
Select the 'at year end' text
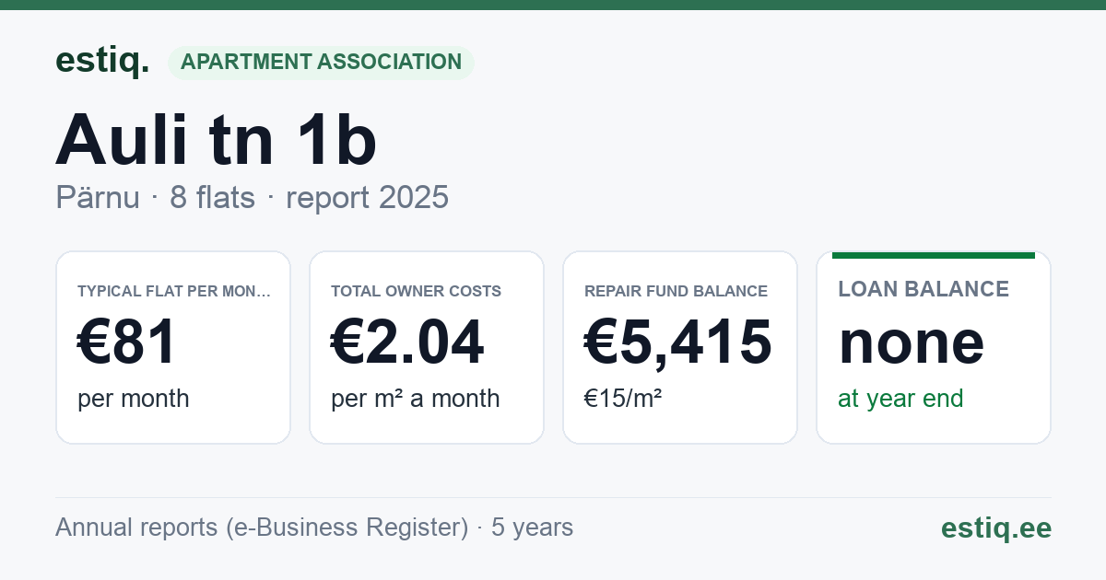tap(900, 399)
